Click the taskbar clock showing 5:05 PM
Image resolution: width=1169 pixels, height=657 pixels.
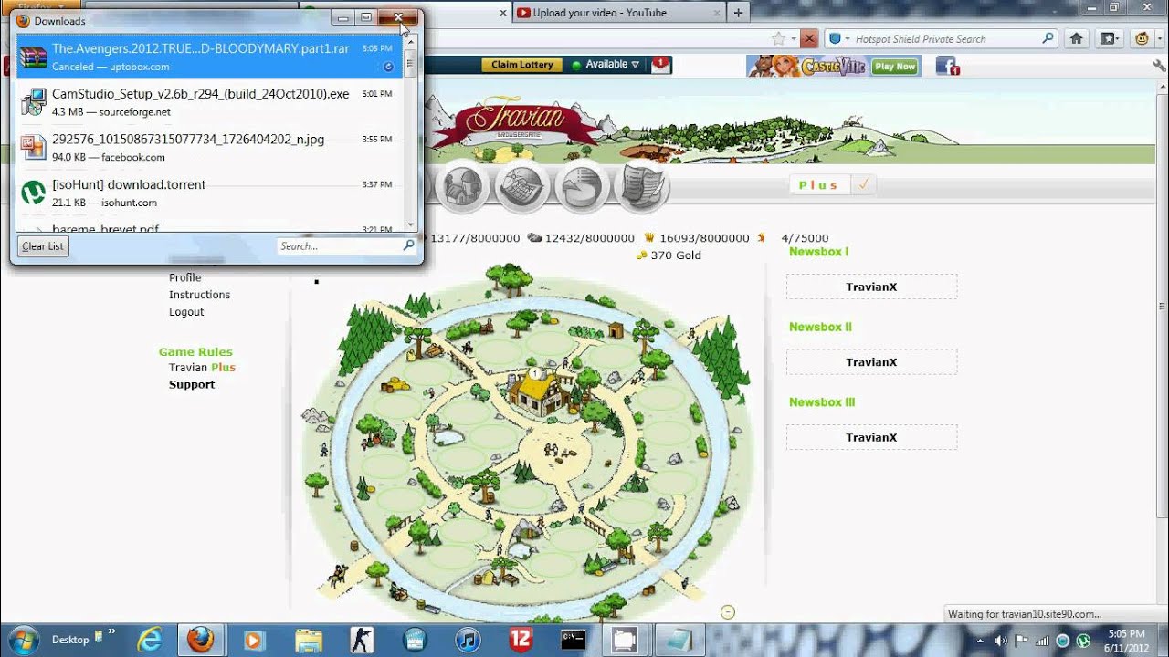click(x=1125, y=640)
